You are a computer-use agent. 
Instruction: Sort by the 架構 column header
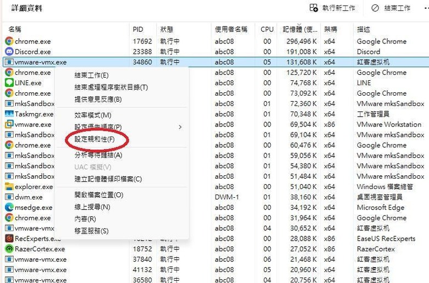click(331, 29)
